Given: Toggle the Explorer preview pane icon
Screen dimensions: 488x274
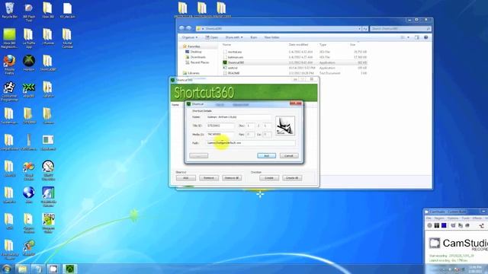Looking at the screenshot, I should 417,37.
